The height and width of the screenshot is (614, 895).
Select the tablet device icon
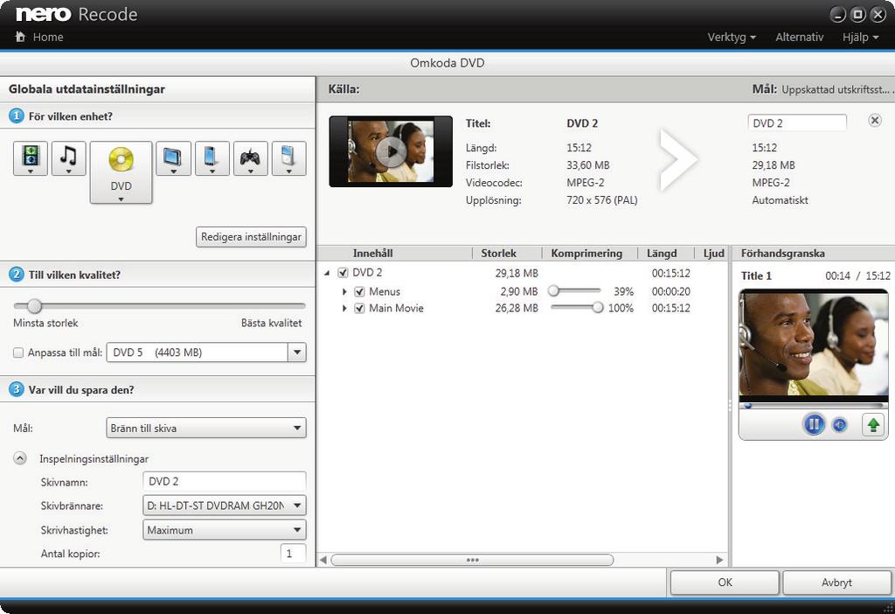pos(173,158)
